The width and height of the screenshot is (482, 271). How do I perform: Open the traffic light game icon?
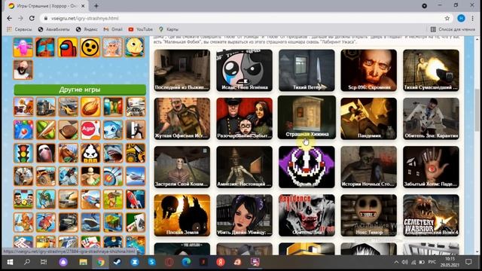coord(23,153)
